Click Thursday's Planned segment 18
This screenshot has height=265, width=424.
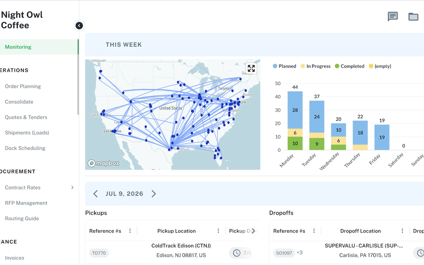(x=360, y=133)
